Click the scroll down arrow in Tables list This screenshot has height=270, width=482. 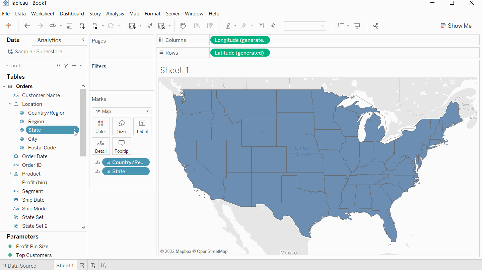(x=83, y=227)
